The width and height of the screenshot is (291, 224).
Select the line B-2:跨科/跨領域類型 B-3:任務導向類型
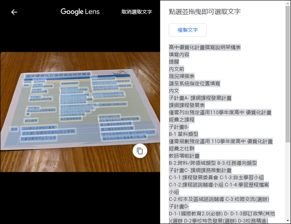click(x=213, y=163)
